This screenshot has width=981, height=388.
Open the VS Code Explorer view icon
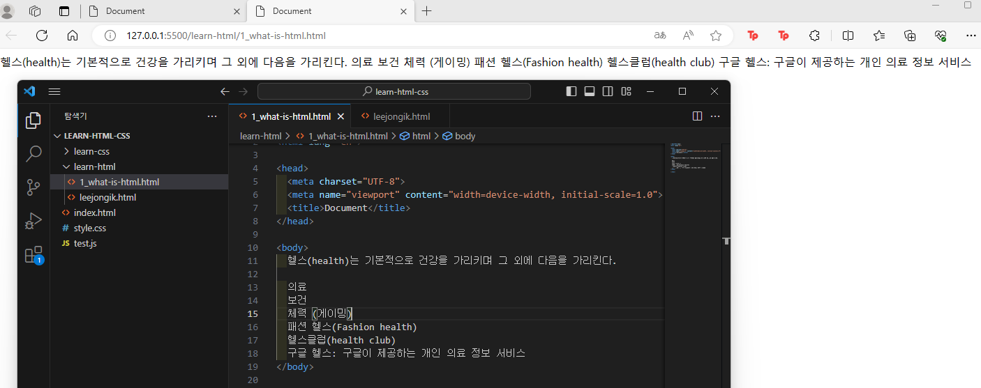pos(33,121)
